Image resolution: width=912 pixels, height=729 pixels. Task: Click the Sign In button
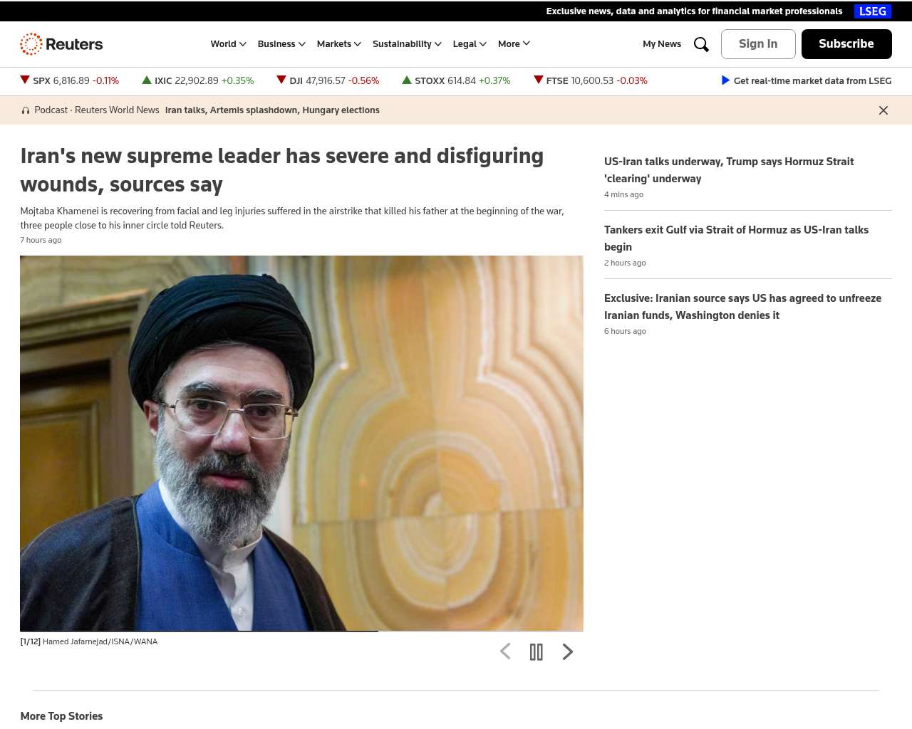point(758,44)
